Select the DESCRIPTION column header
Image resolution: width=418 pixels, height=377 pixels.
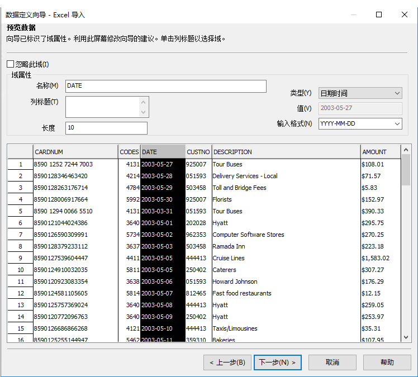click(x=286, y=152)
